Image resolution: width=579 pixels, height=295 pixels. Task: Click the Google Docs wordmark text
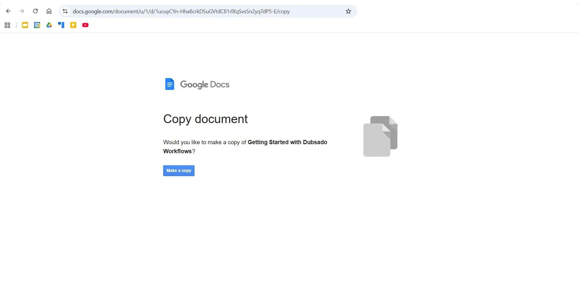205,84
